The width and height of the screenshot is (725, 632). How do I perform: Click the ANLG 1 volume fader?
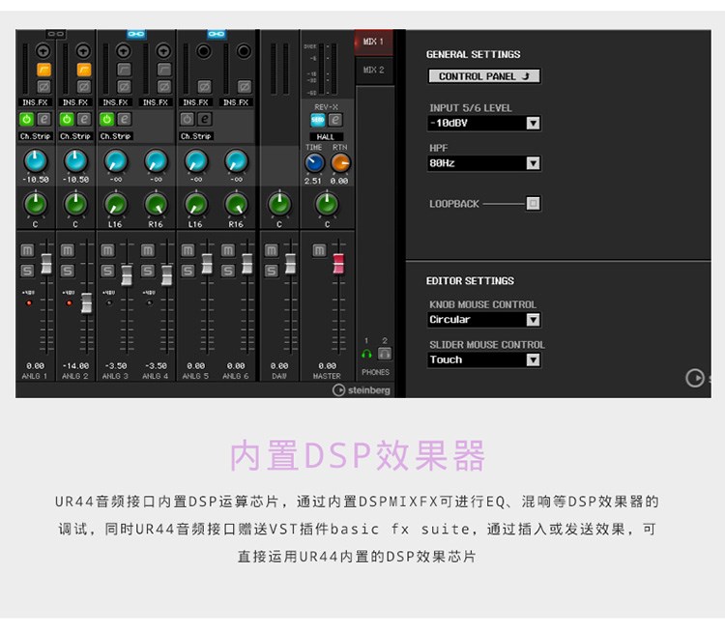pos(46,263)
